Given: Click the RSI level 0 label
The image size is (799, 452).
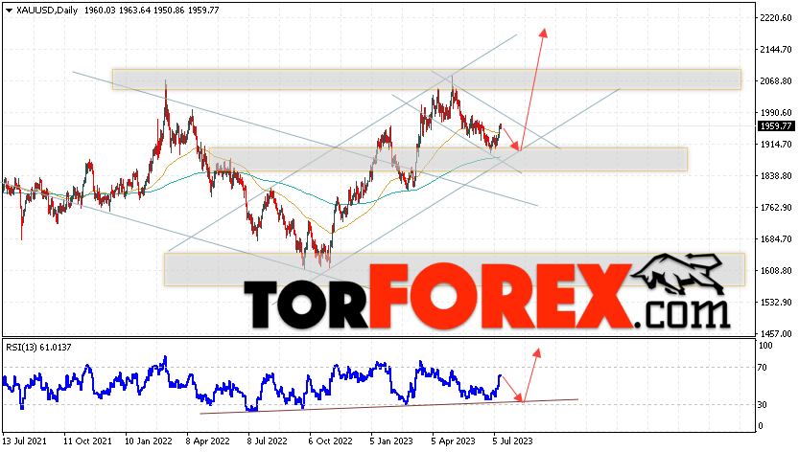Looking at the screenshot, I should pyautogui.click(x=761, y=426).
